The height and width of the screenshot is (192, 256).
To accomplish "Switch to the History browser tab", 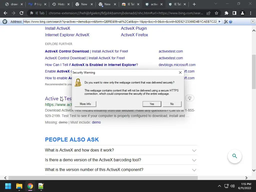I will (60, 4).
